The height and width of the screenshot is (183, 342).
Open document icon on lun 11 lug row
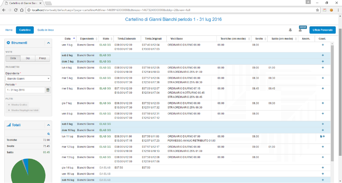pos(321,136)
